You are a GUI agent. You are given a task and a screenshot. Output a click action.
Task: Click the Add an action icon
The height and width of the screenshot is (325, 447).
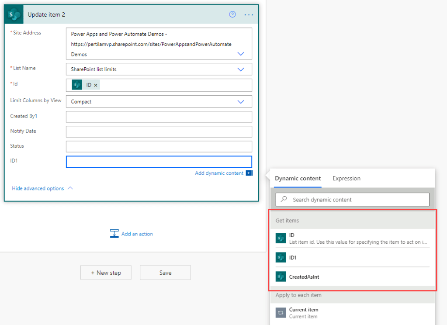coord(114,234)
